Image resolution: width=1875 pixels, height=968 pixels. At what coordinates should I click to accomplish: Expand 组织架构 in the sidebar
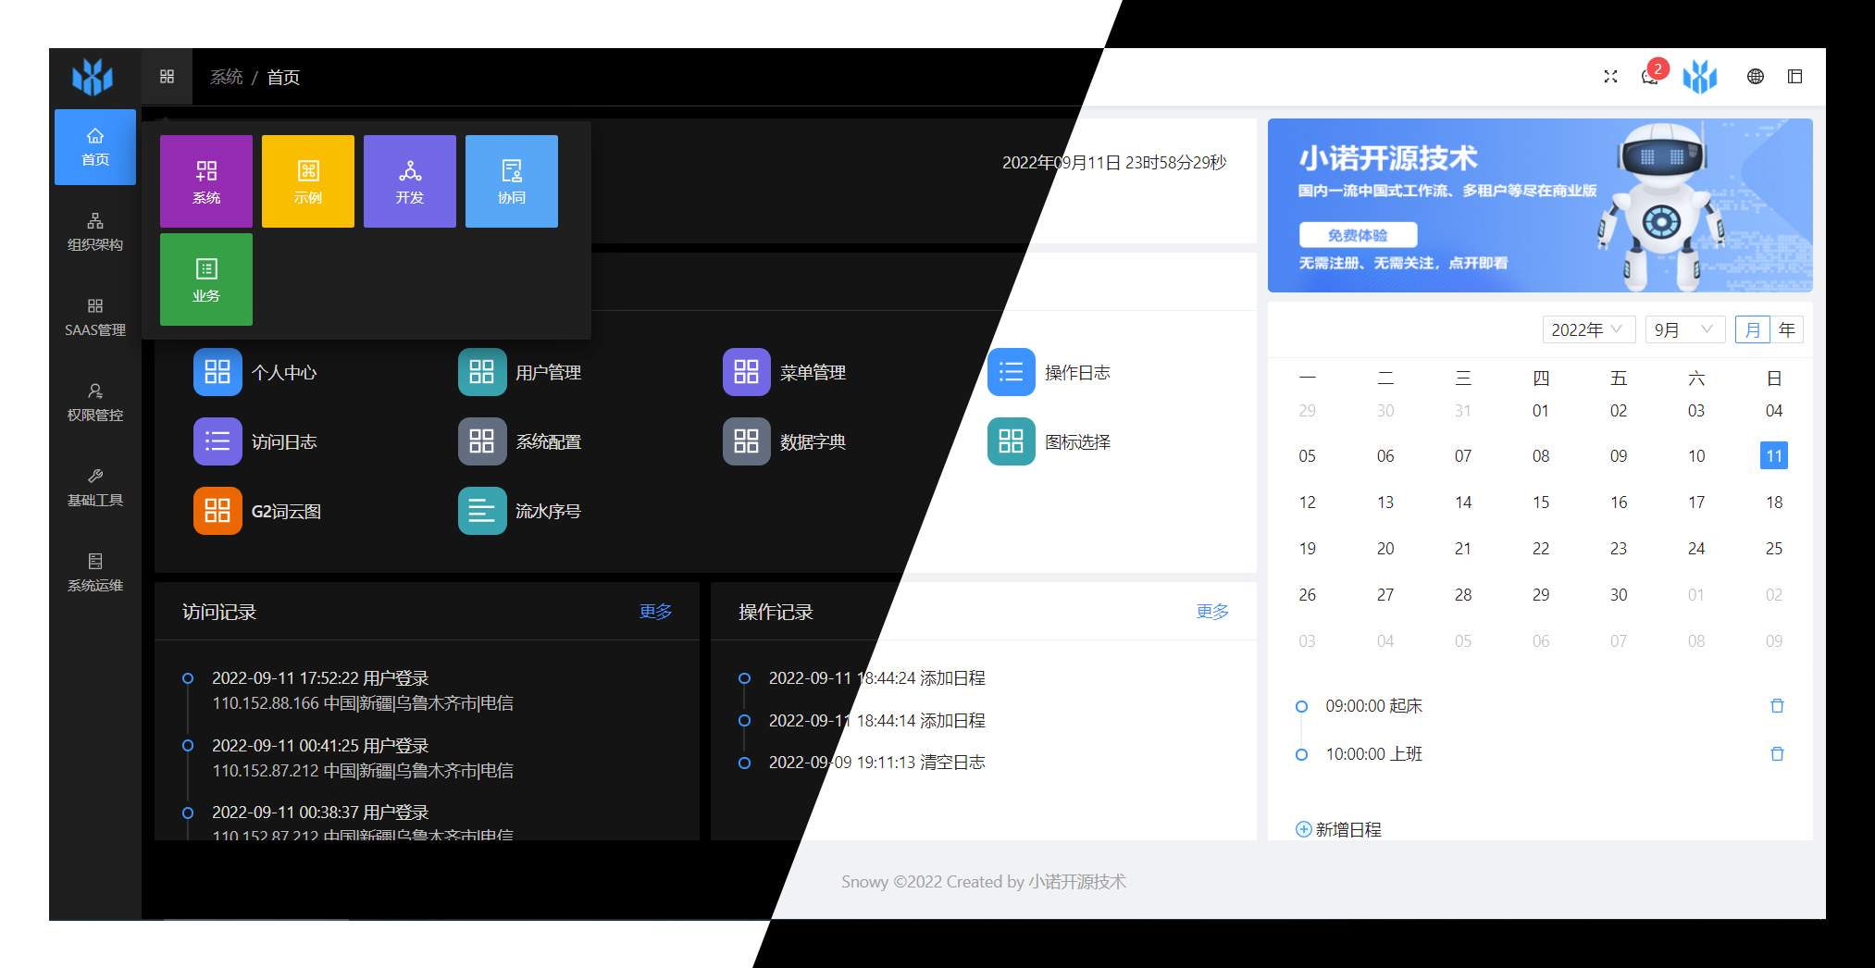coord(95,231)
